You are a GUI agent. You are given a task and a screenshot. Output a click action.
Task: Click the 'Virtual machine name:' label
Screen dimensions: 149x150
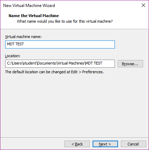(x=23, y=37)
